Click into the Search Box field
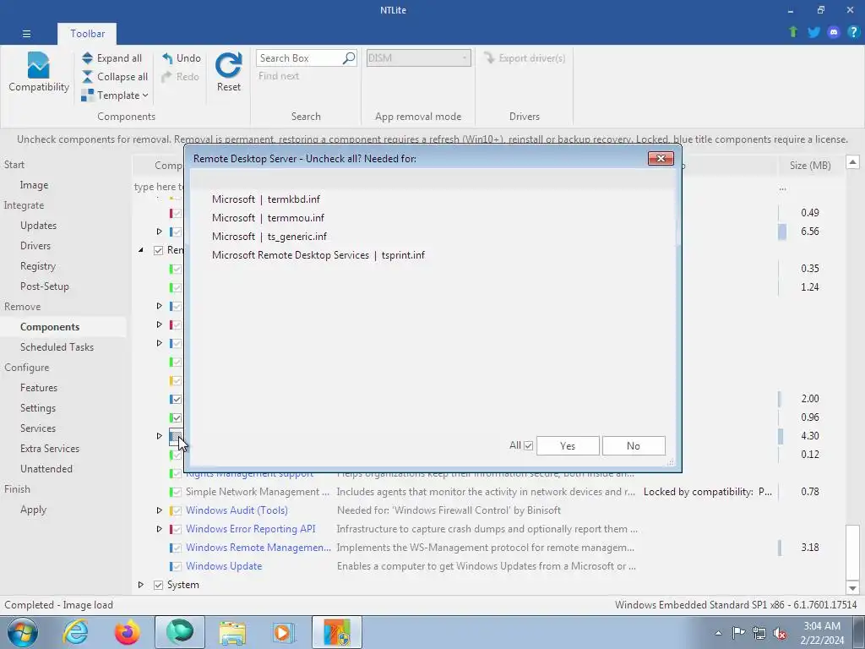The image size is (865, 649). (x=298, y=58)
